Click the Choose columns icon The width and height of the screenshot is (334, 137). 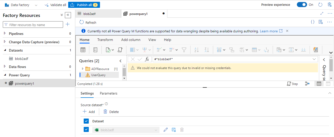click(x=133, y=50)
